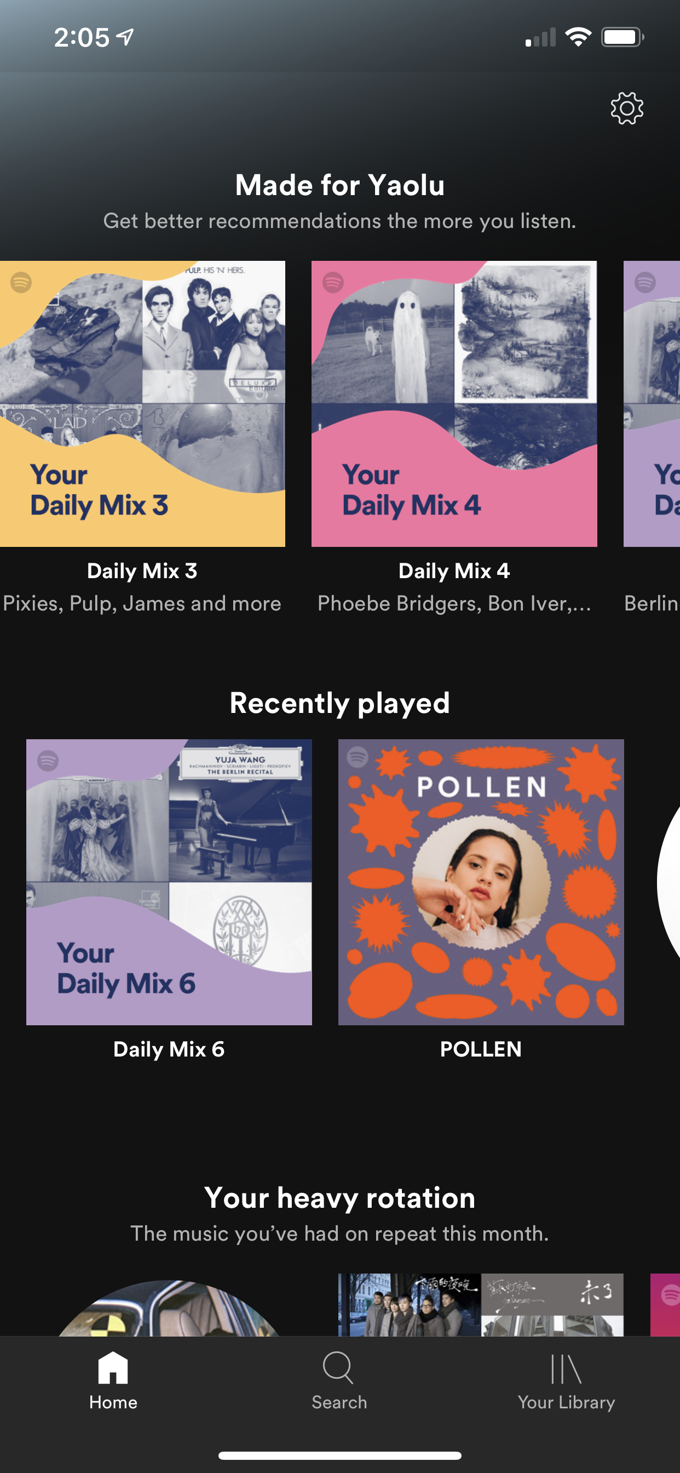Open the POLLEN playlist title

[481, 1049]
